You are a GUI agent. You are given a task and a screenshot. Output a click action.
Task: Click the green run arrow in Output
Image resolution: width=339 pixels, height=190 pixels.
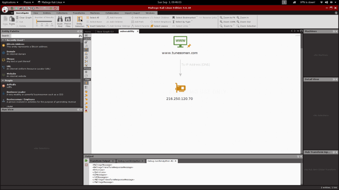click(86, 161)
